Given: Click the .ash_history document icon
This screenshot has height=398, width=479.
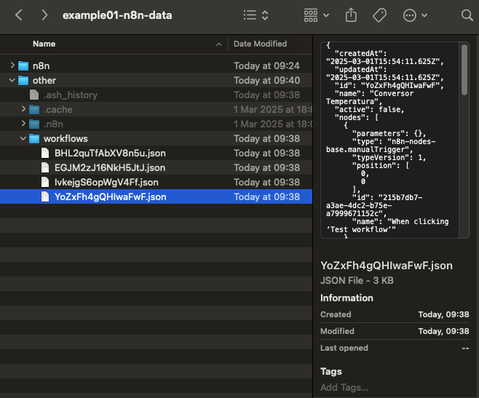Looking at the screenshot, I should 34,95.
